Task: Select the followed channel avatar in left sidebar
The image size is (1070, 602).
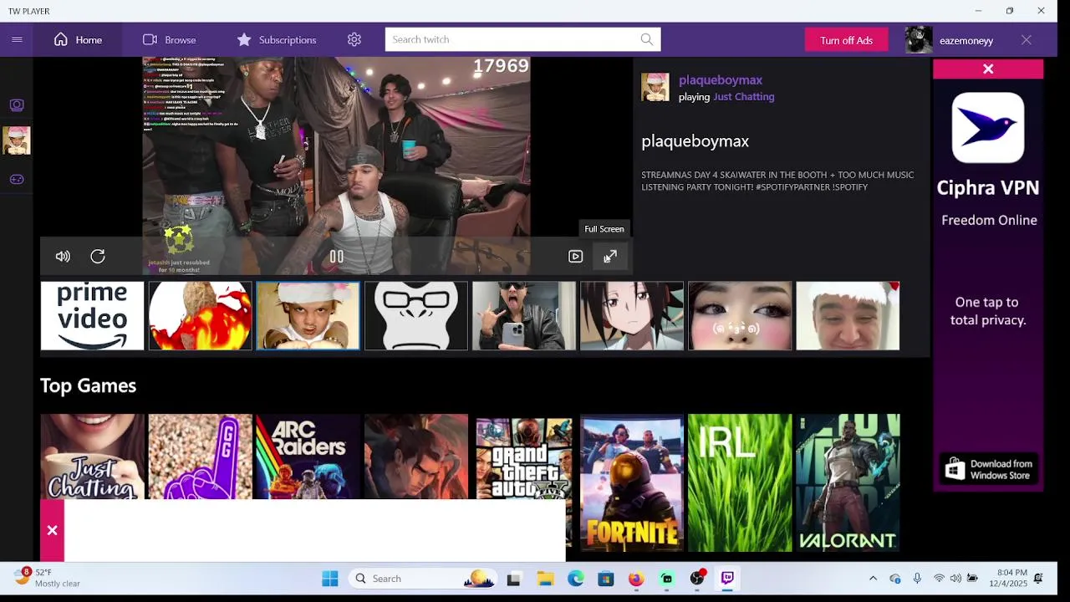Action: [x=17, y=140]
